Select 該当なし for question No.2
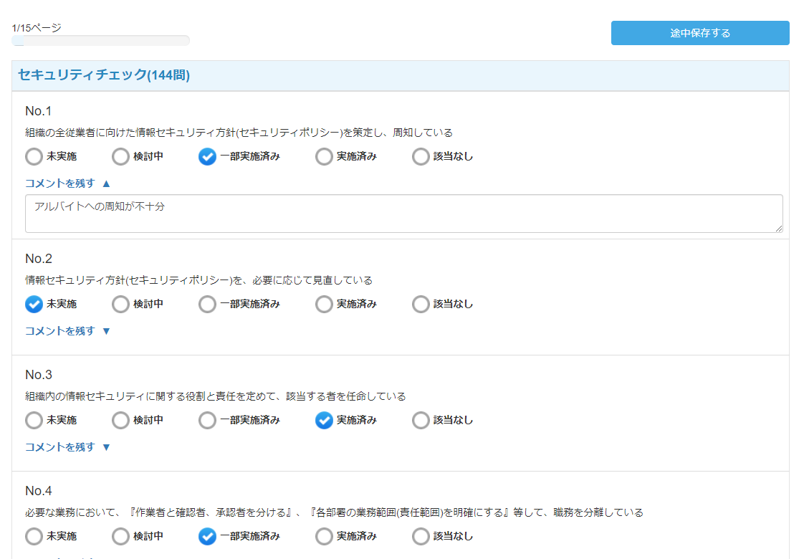Image resolution: width=804 pixels, height=559 pixels. pos(421,304)
